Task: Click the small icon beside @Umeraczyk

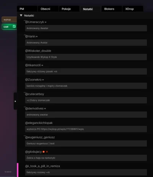Action: click(x=46, y=22)
